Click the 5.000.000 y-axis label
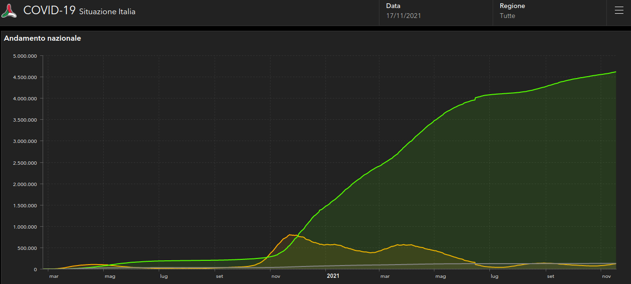This screenshot has width=631, height=284. tap(26, 56)
